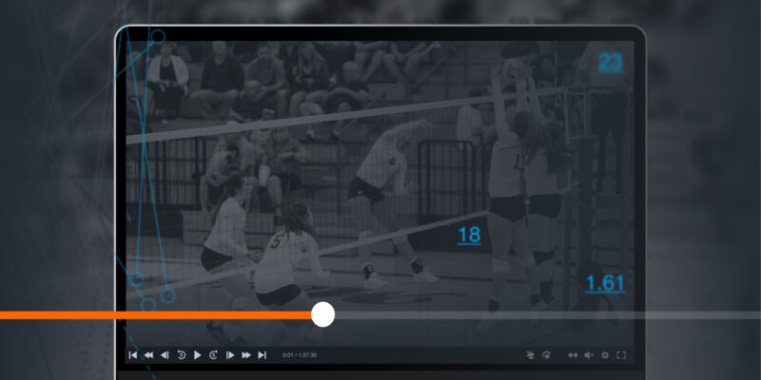
Task: Click the speed gauge icon
Action: click(x=546, y=355)
